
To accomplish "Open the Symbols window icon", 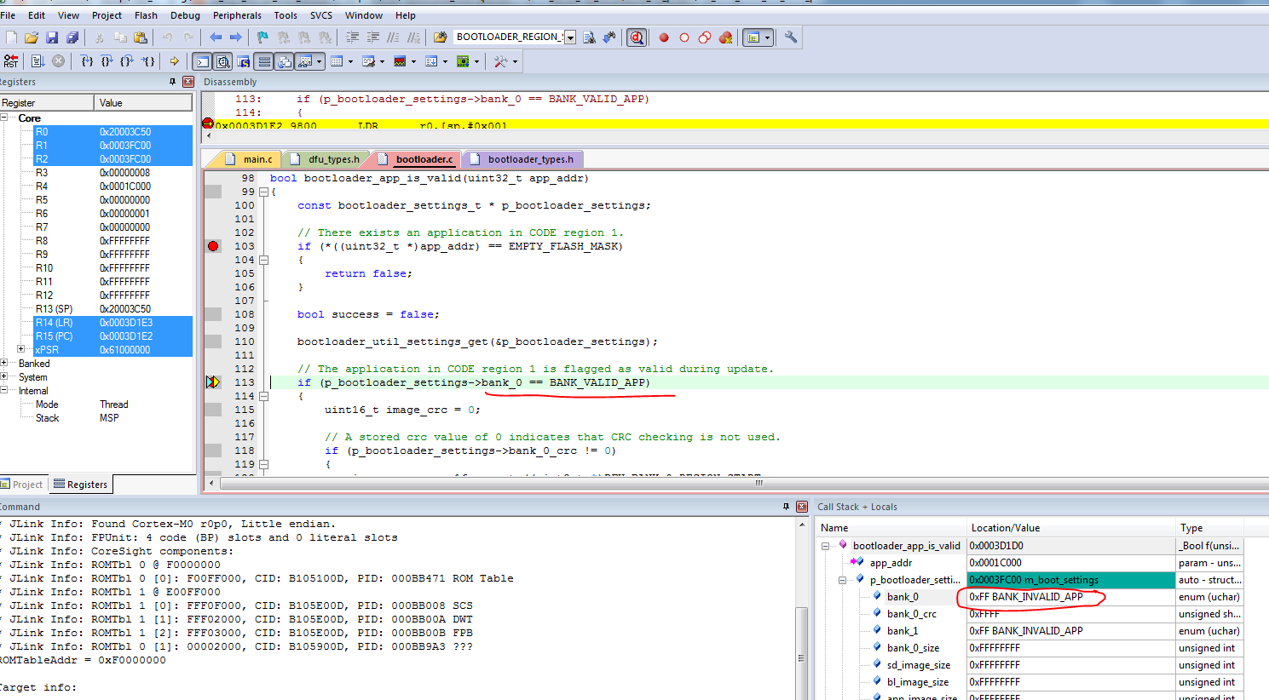I will click(244, 61).
